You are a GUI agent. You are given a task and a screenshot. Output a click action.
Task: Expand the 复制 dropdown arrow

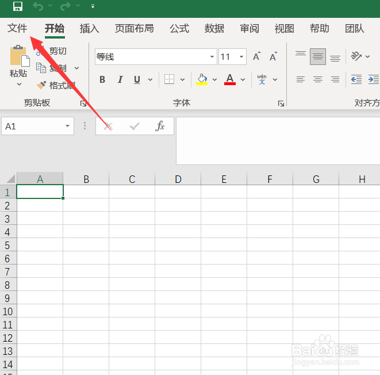[x=76, y=68]
